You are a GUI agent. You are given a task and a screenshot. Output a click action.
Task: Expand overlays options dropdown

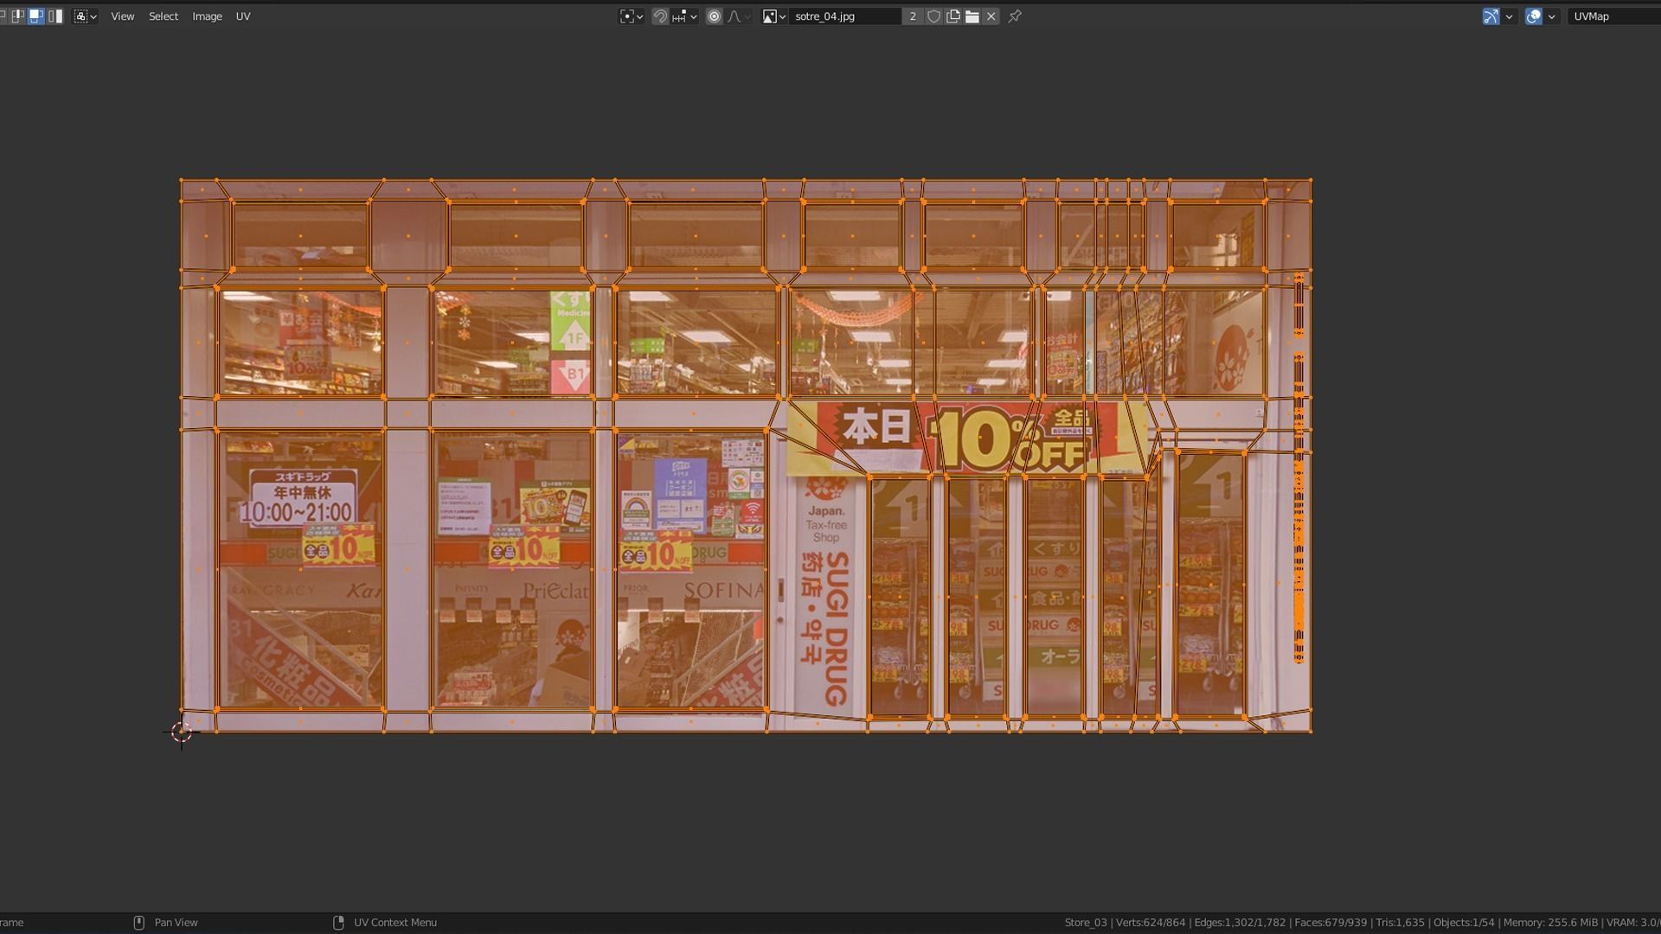(1551, 16)
